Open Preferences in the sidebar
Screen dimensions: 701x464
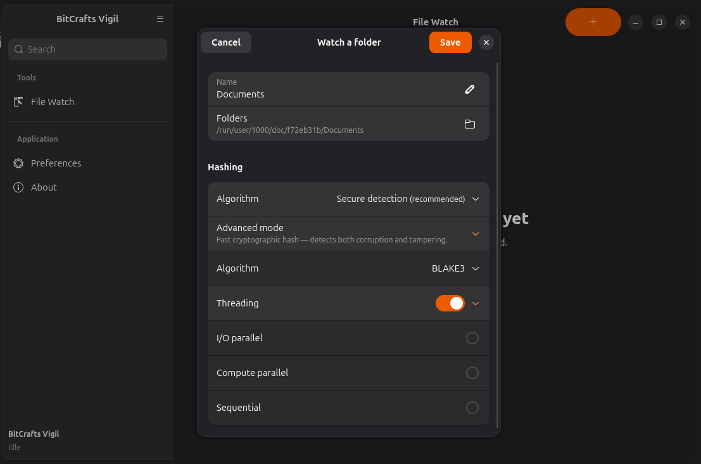87,163
